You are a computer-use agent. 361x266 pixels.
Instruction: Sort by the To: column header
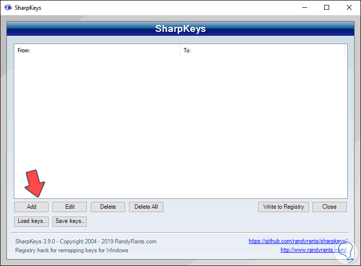tap(263, 50)
